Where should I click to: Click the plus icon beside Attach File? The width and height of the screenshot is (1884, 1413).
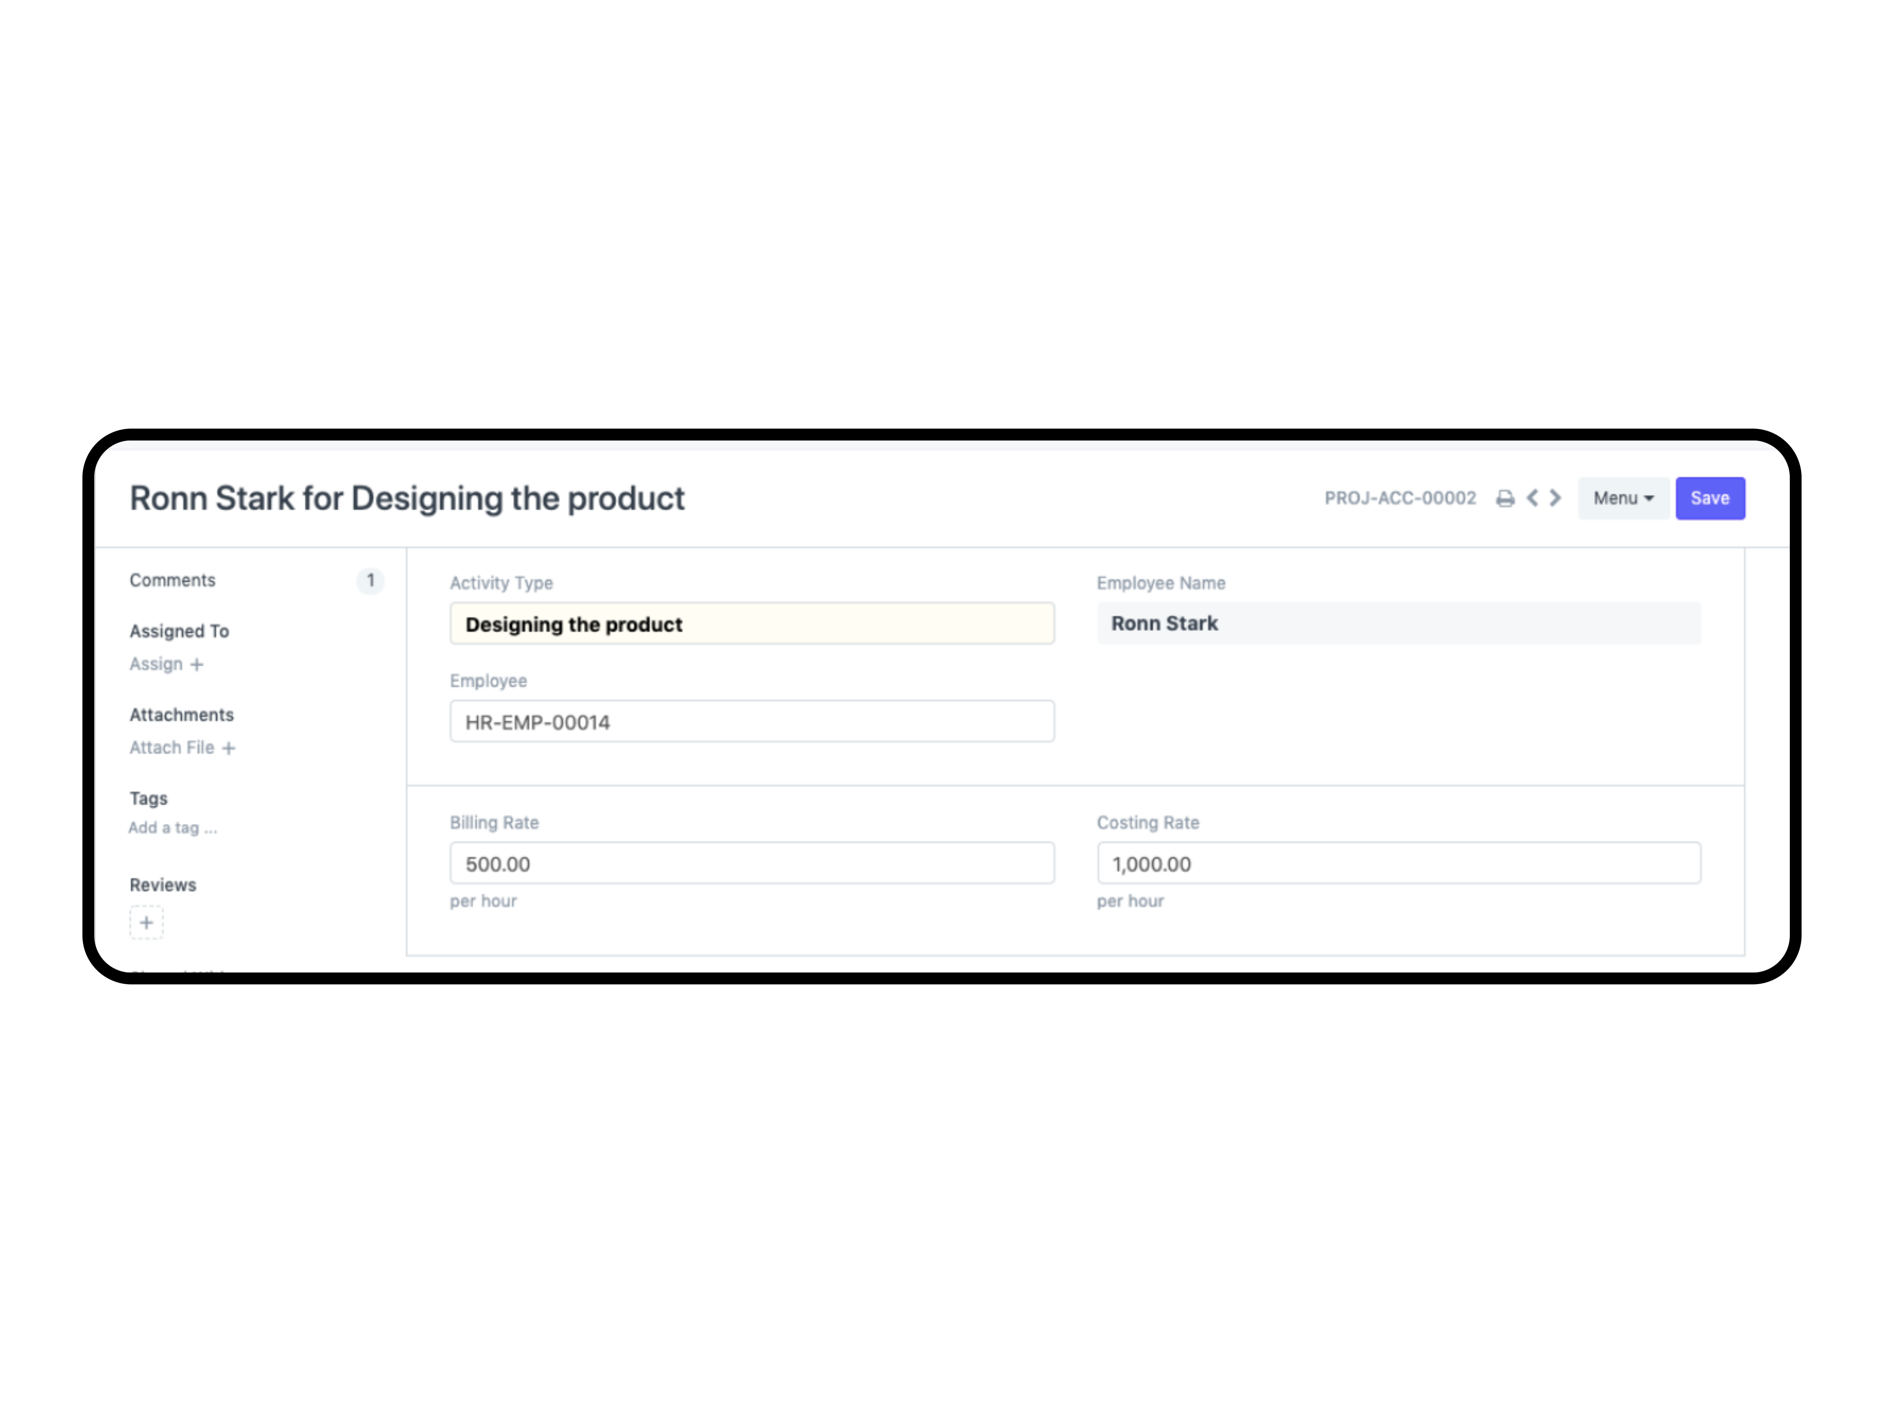pos(228,749)
